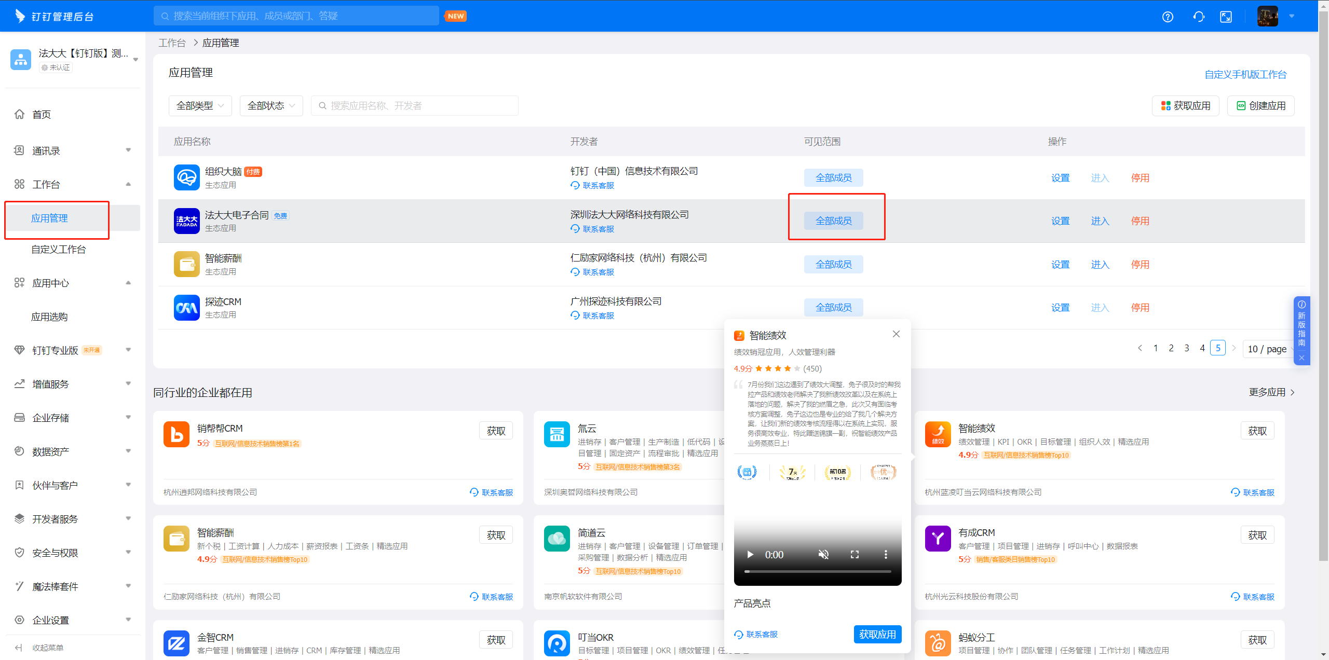The height and width of the screenshot is (660, 1329).
Task: Click the 智能薪酬 app icon in table
Action: [x=186, y=264]
